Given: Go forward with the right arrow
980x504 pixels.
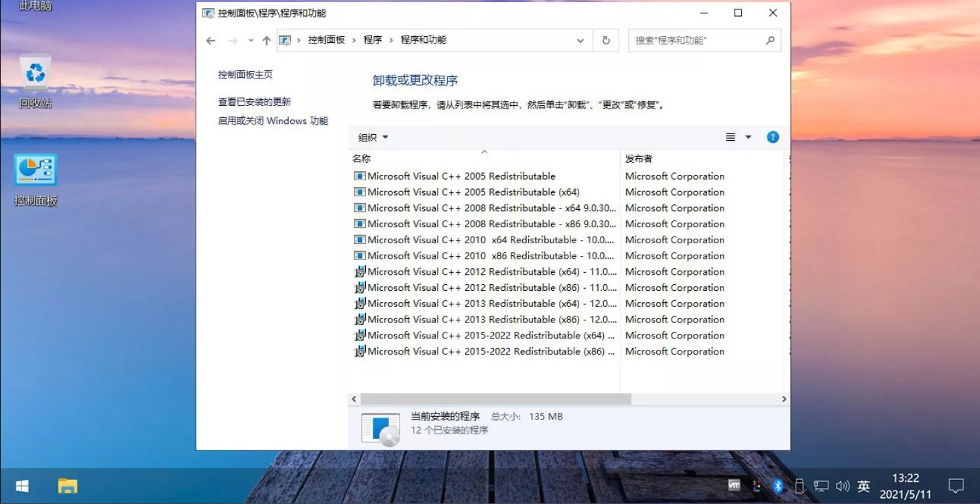Looking at the screenshot, I should point(233,41).
